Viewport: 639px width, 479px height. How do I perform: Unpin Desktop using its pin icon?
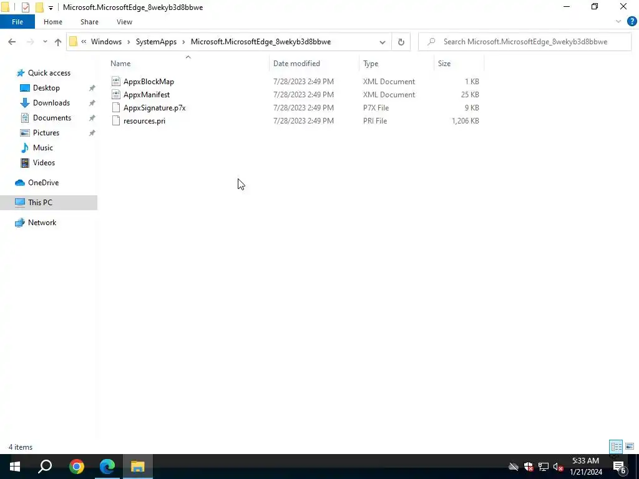(x=92, y=88)
